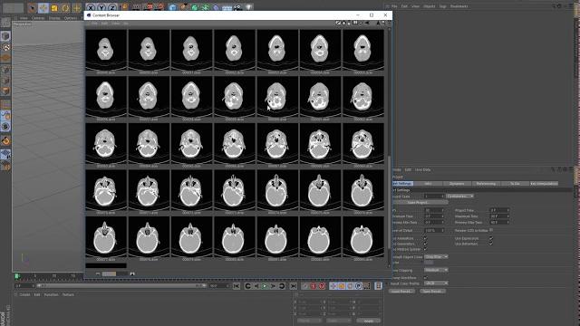Click the Content Browser thumbnail size slider
Screen dimensions: 580x326
point(115,273)
